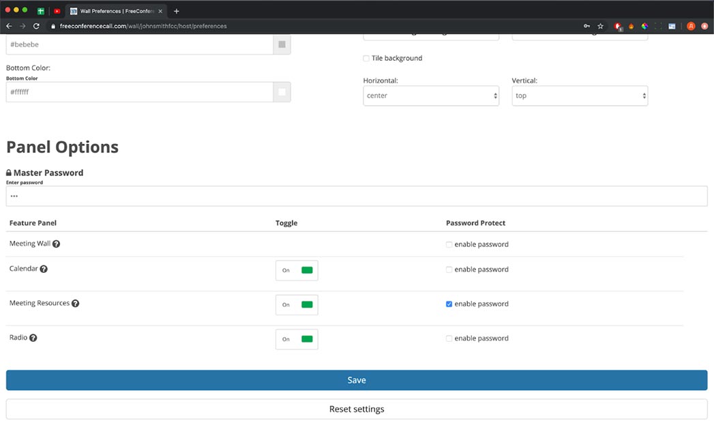The image size is (714, 423).
Task: Open the saved passwords key icon
Action: coord(586,26)
